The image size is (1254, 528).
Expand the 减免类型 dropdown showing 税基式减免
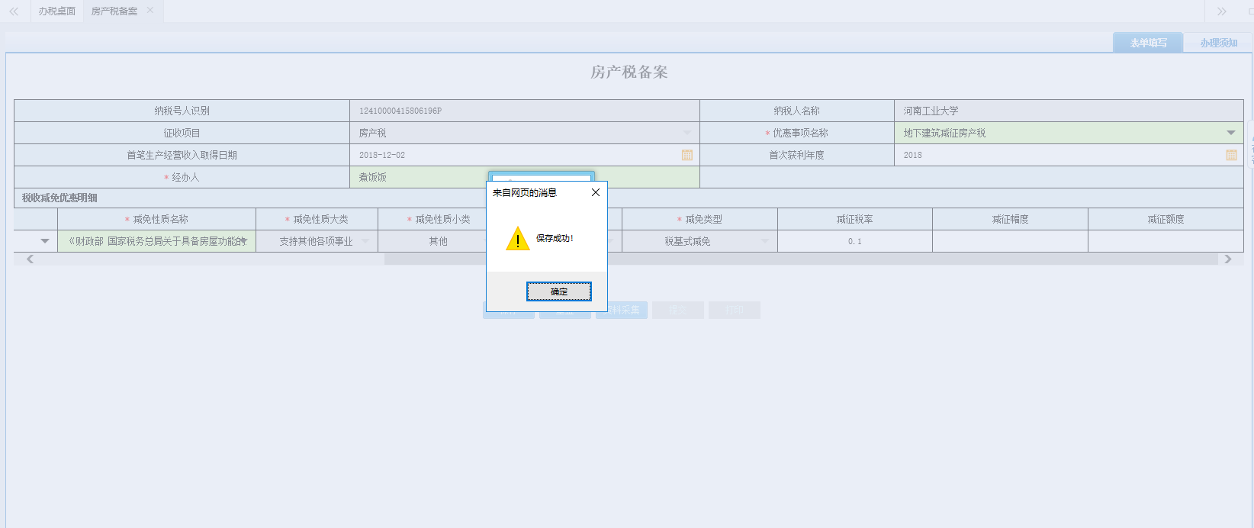[764, 241]
